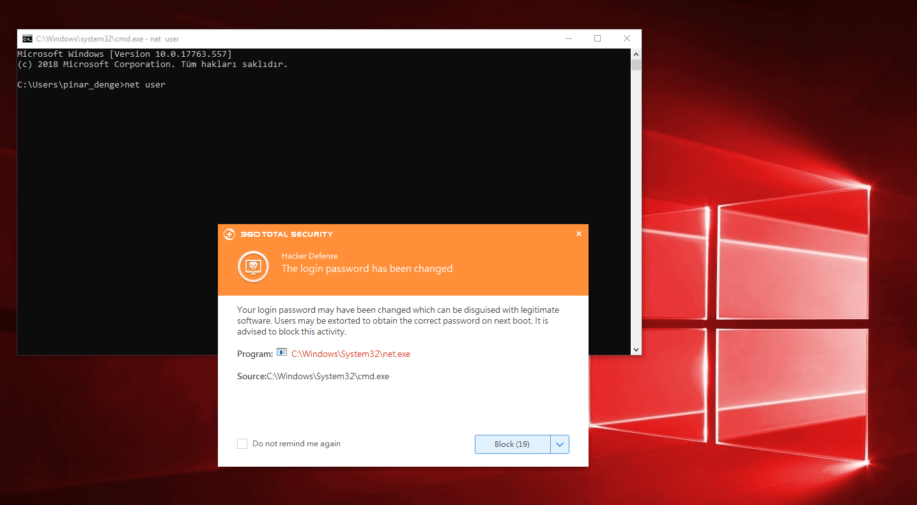
Task: Open the C:\Windows\System32\net.exe program path link
Action: 351,354
